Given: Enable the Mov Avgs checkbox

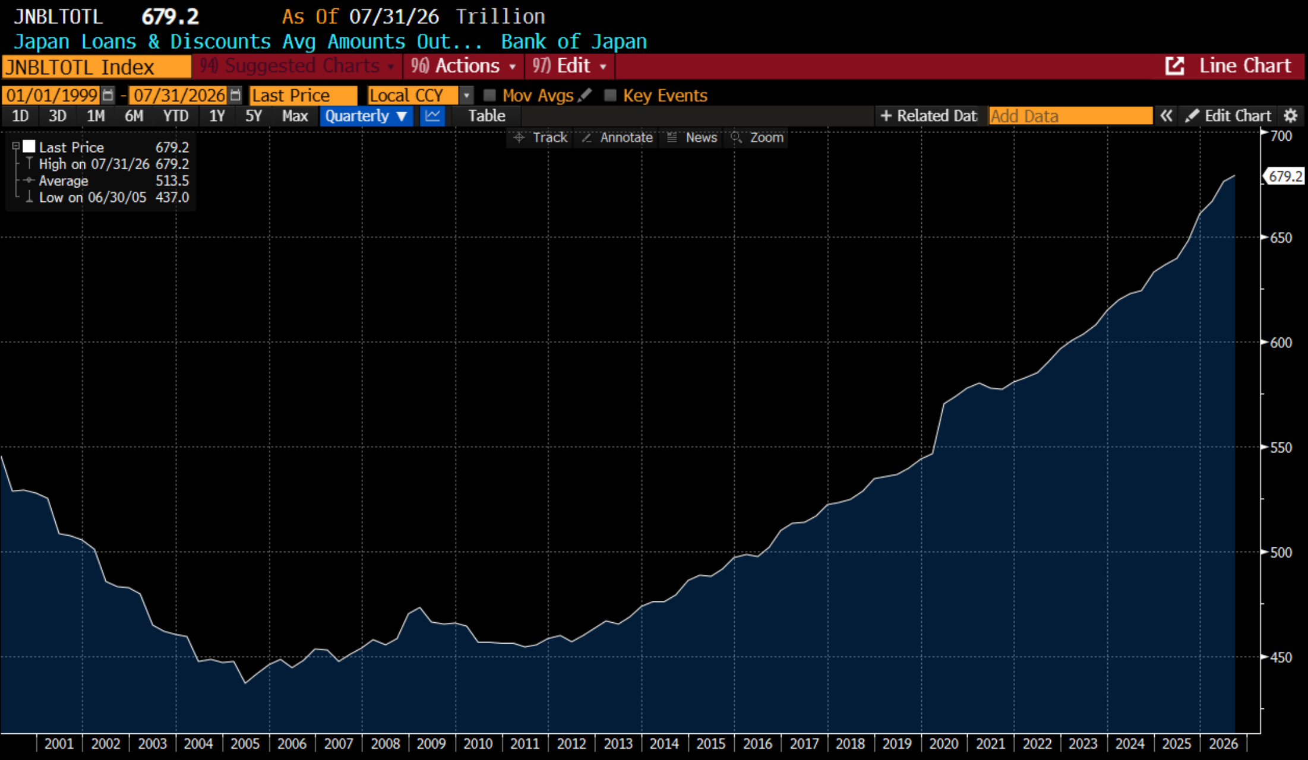Looking at the screenshot, I should tap(489, 95).
